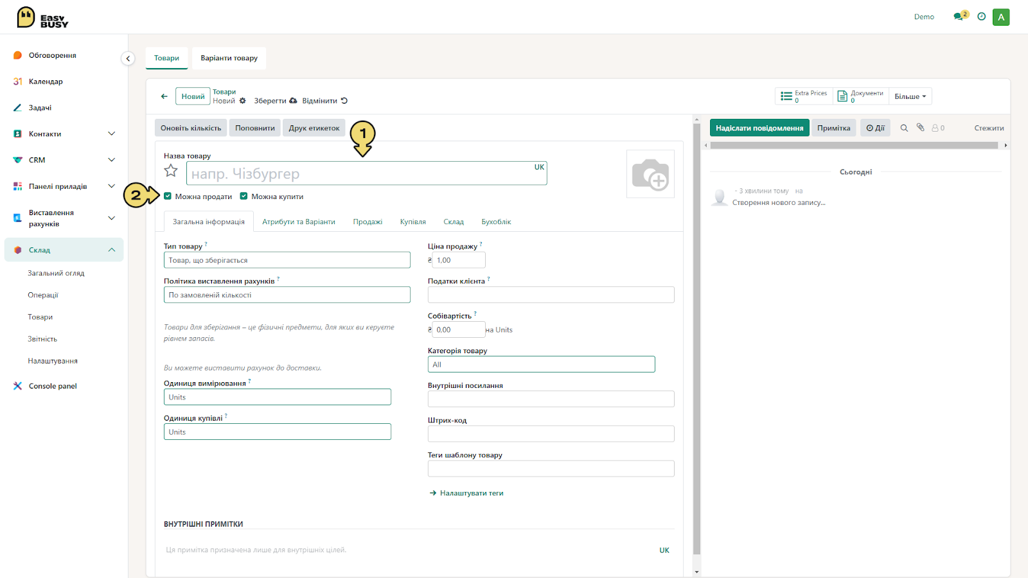Click Друк етикеток button
1028x578 pixels.
[x=314, y=128]
